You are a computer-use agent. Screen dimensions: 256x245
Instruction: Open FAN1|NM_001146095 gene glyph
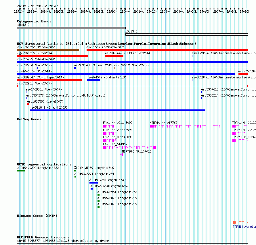(110, 126)
